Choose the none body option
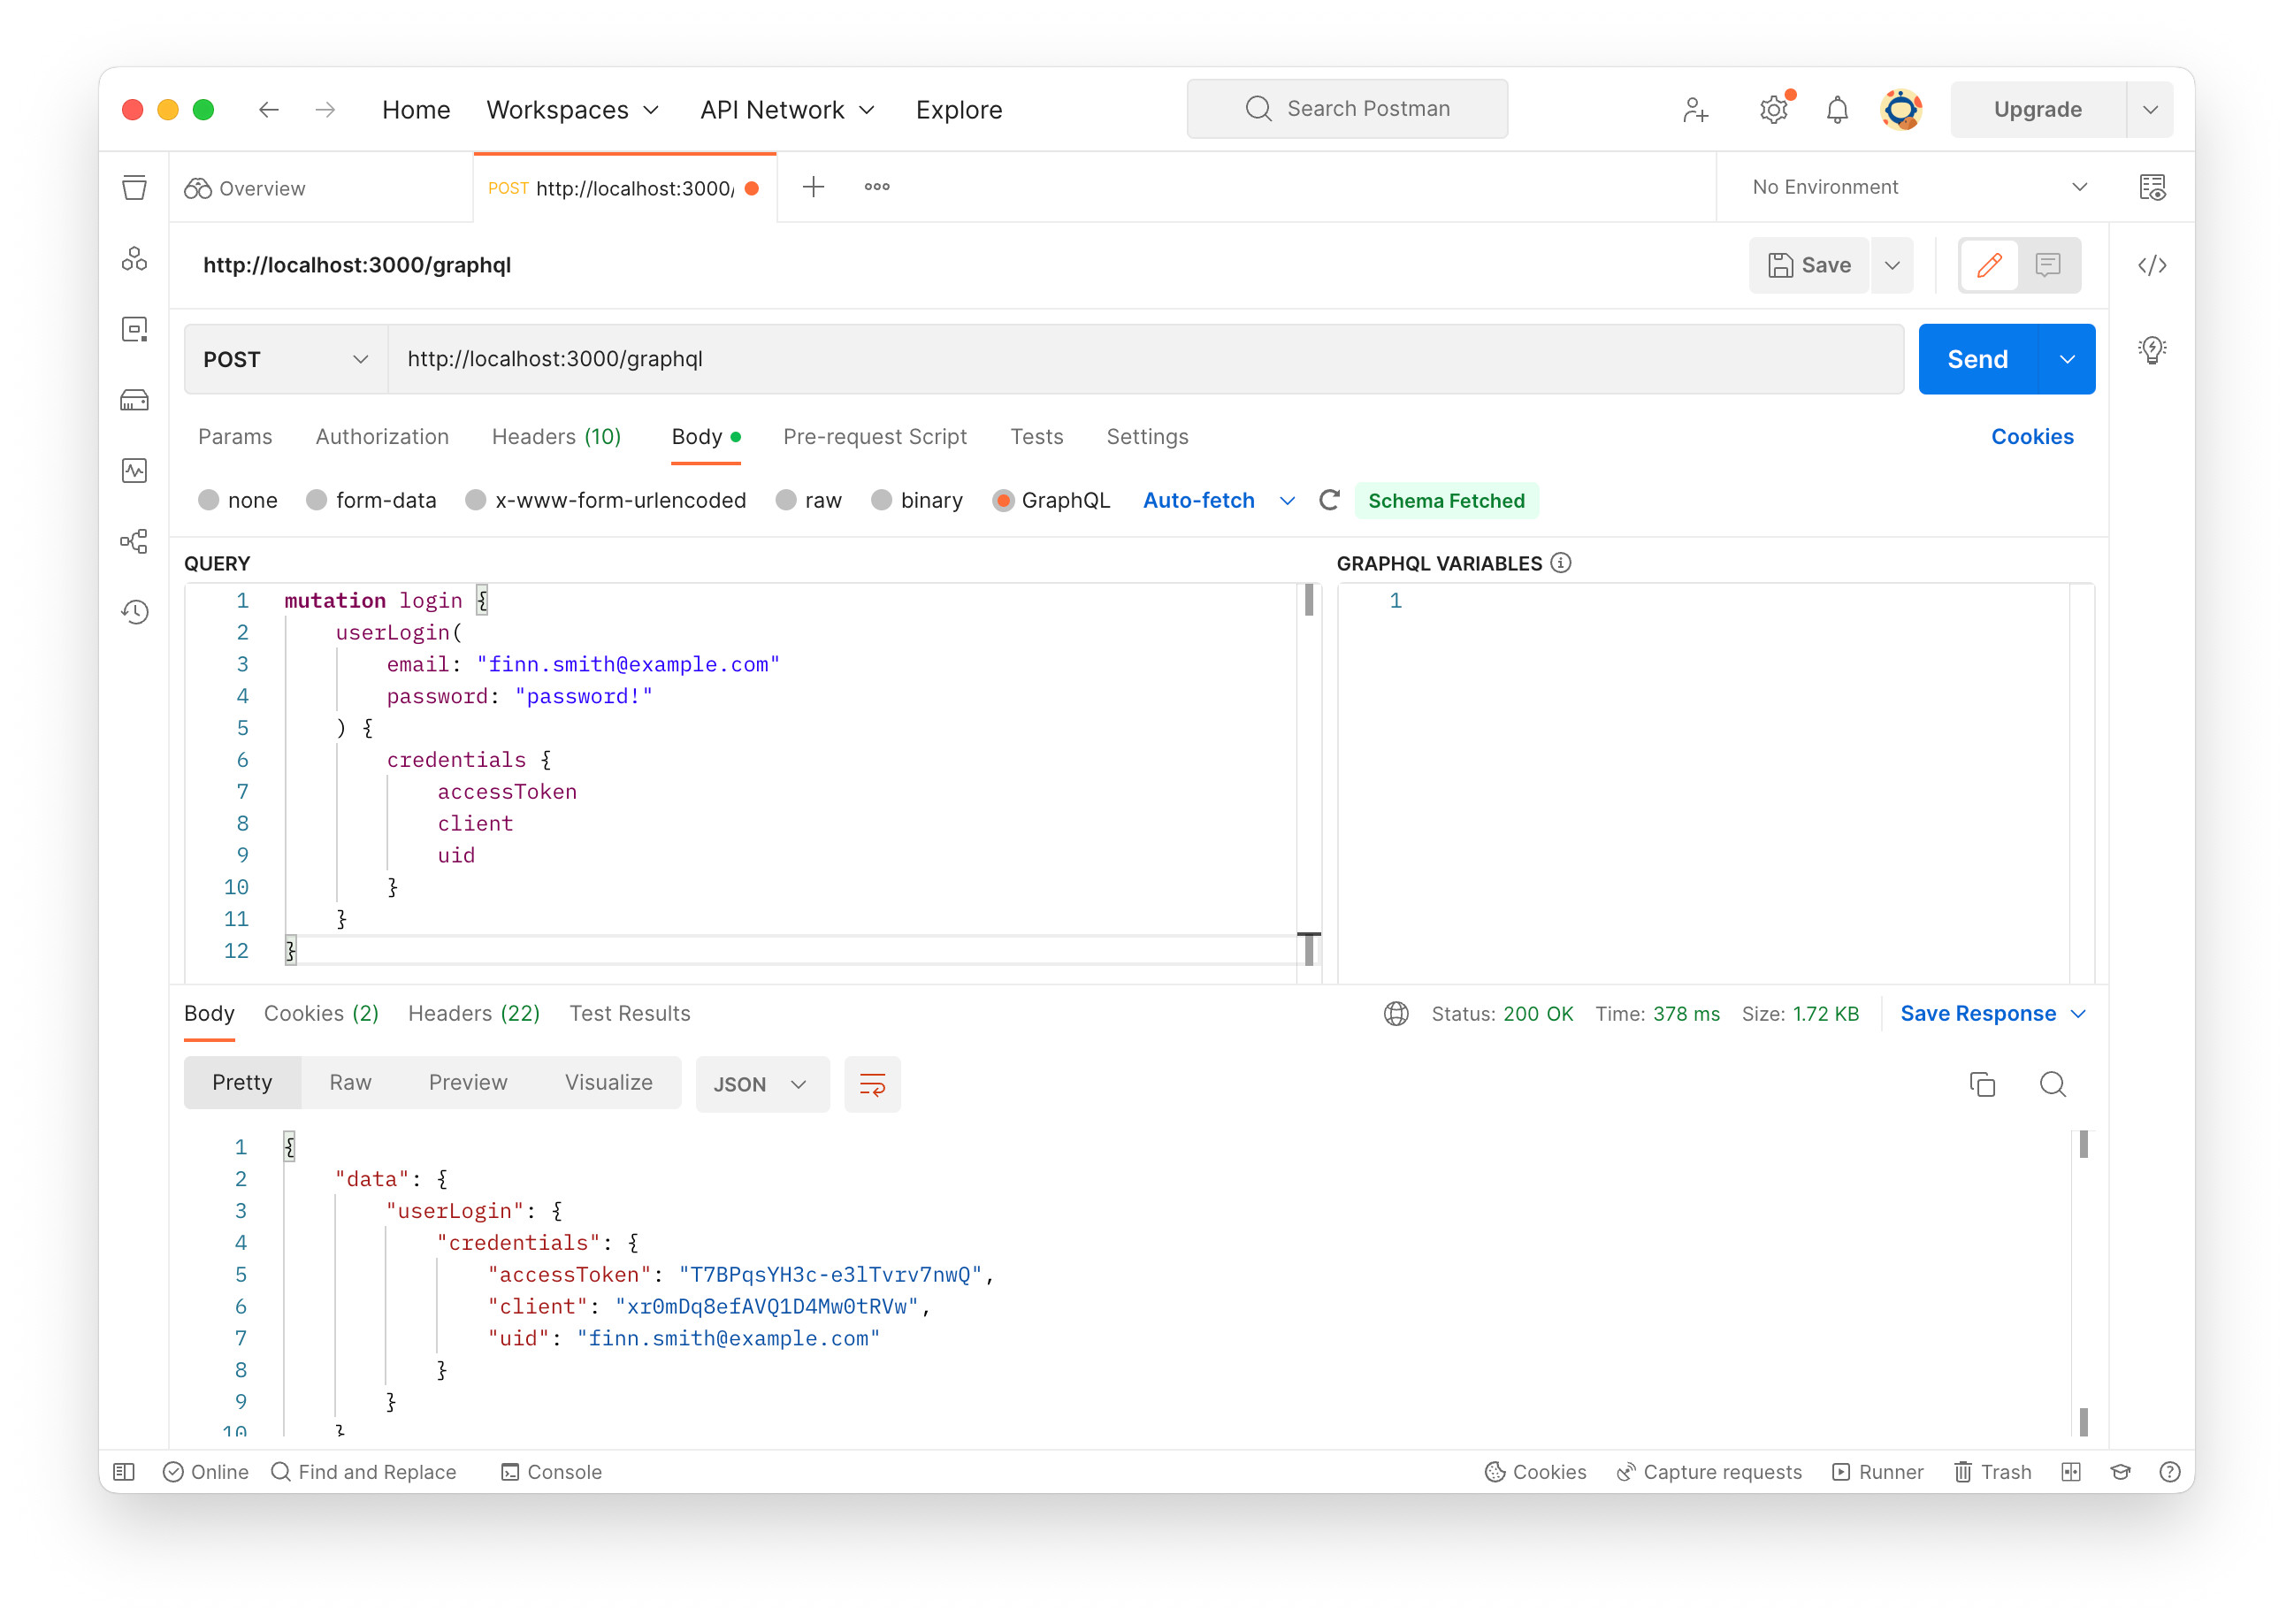 [x=209, y=500]
